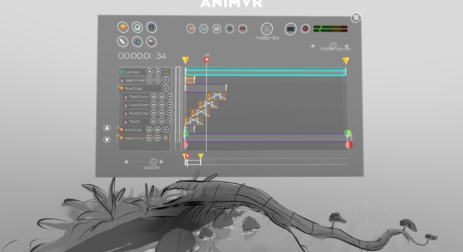Click envGroup's right loop button

coord(157,130)
